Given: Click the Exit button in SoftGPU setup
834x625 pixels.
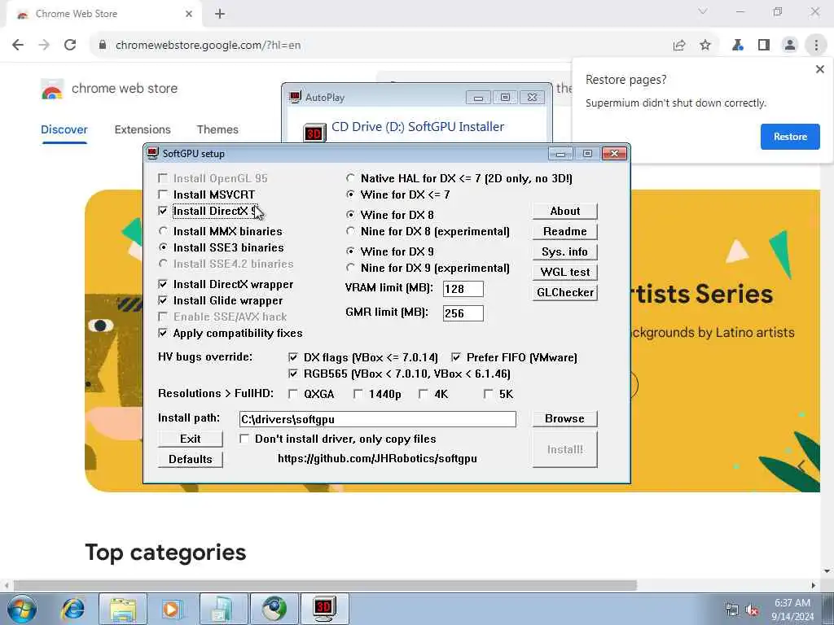Looking at the screenshot, I should [x=191, y=439].
